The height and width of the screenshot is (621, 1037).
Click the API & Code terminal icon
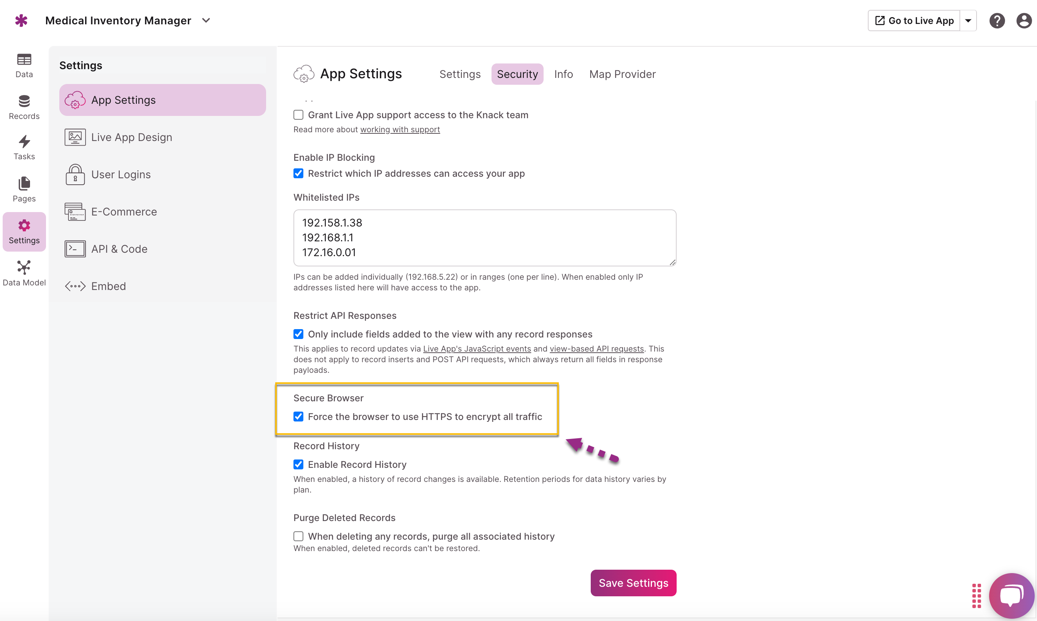tap(75, 249)
